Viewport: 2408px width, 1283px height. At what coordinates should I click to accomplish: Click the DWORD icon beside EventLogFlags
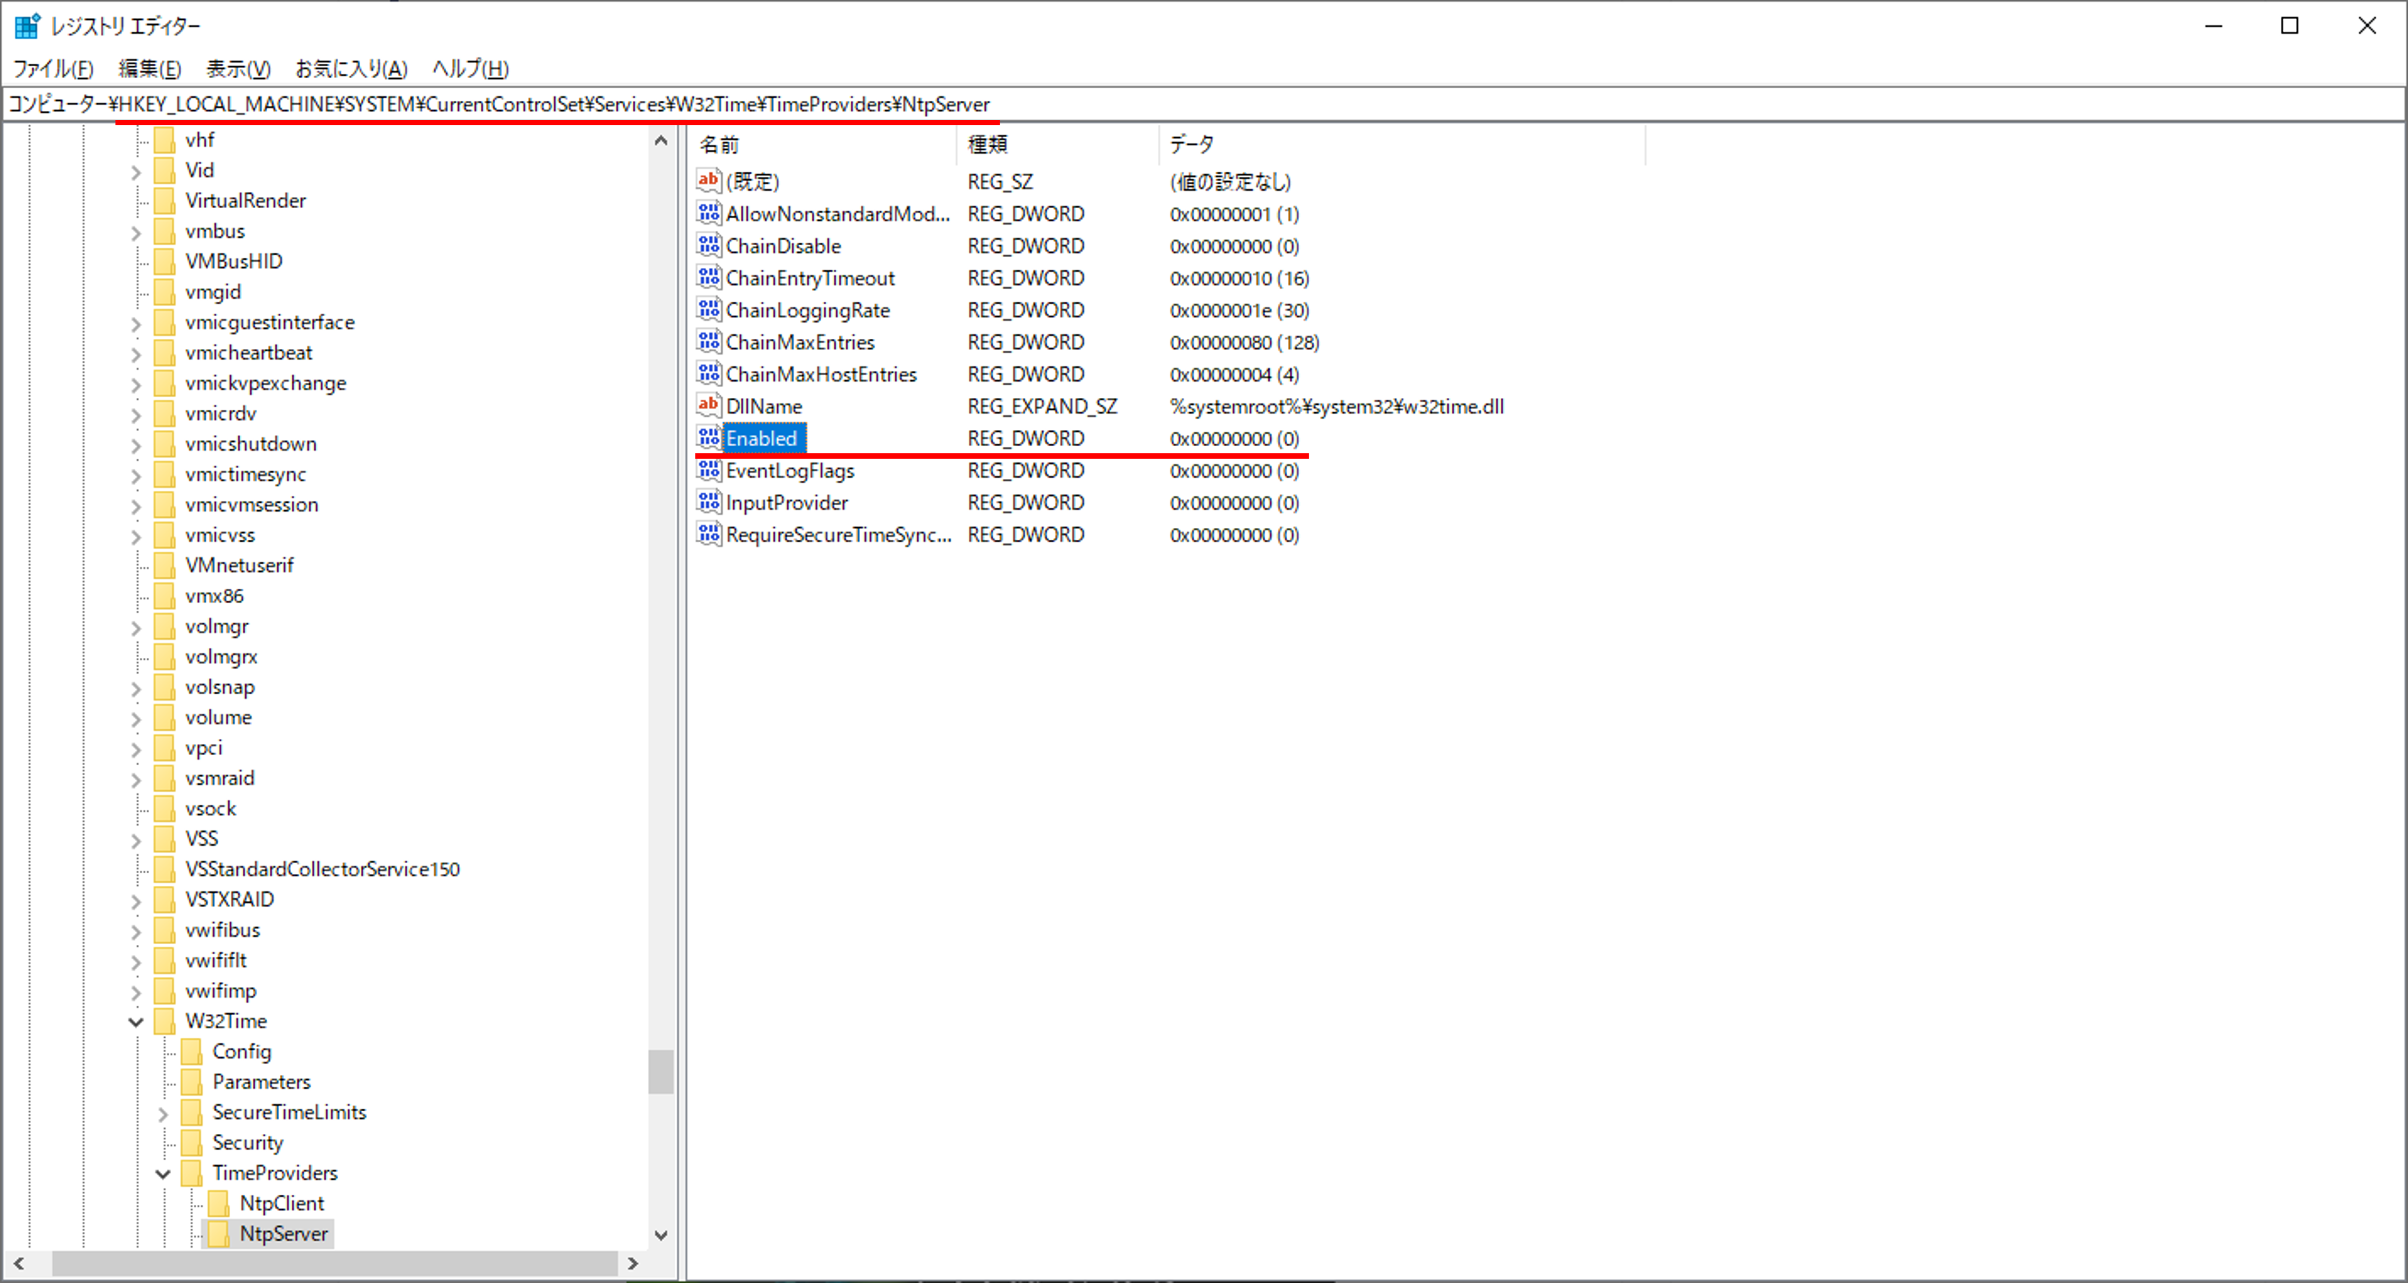(x=707, y=470)
